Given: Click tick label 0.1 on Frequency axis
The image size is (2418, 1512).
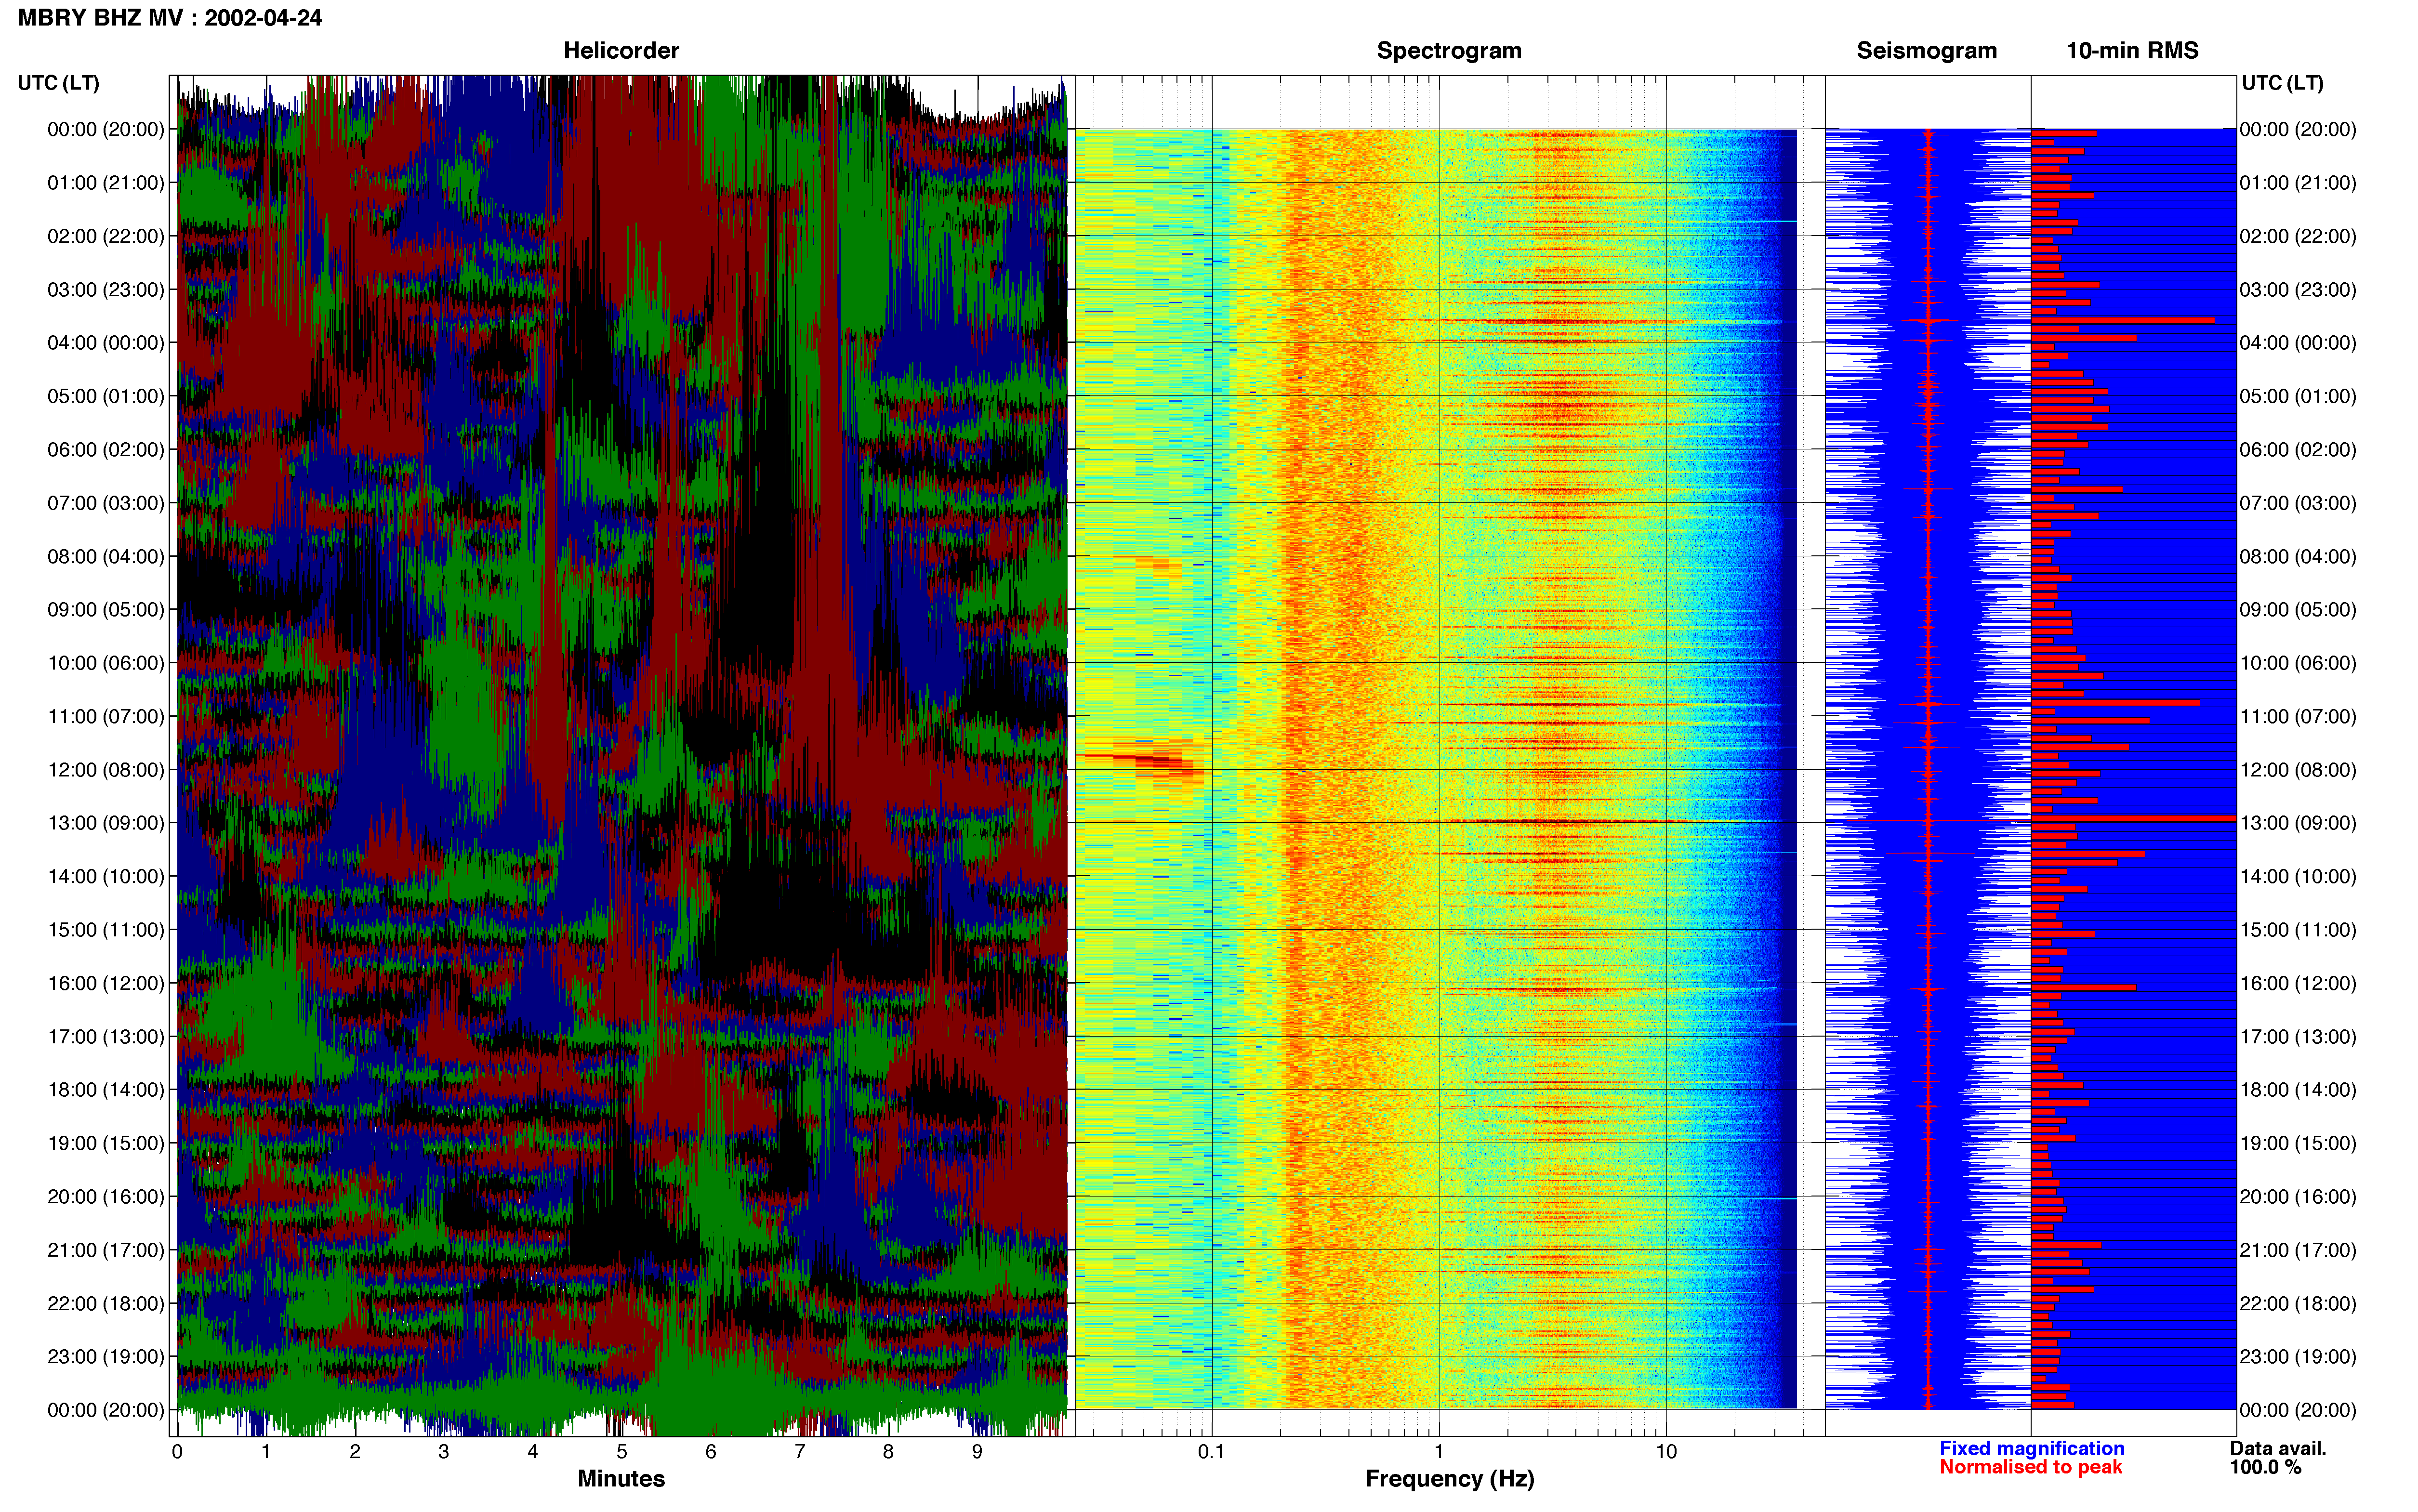Looking at the screenshot, I should pos(1212,1452).
